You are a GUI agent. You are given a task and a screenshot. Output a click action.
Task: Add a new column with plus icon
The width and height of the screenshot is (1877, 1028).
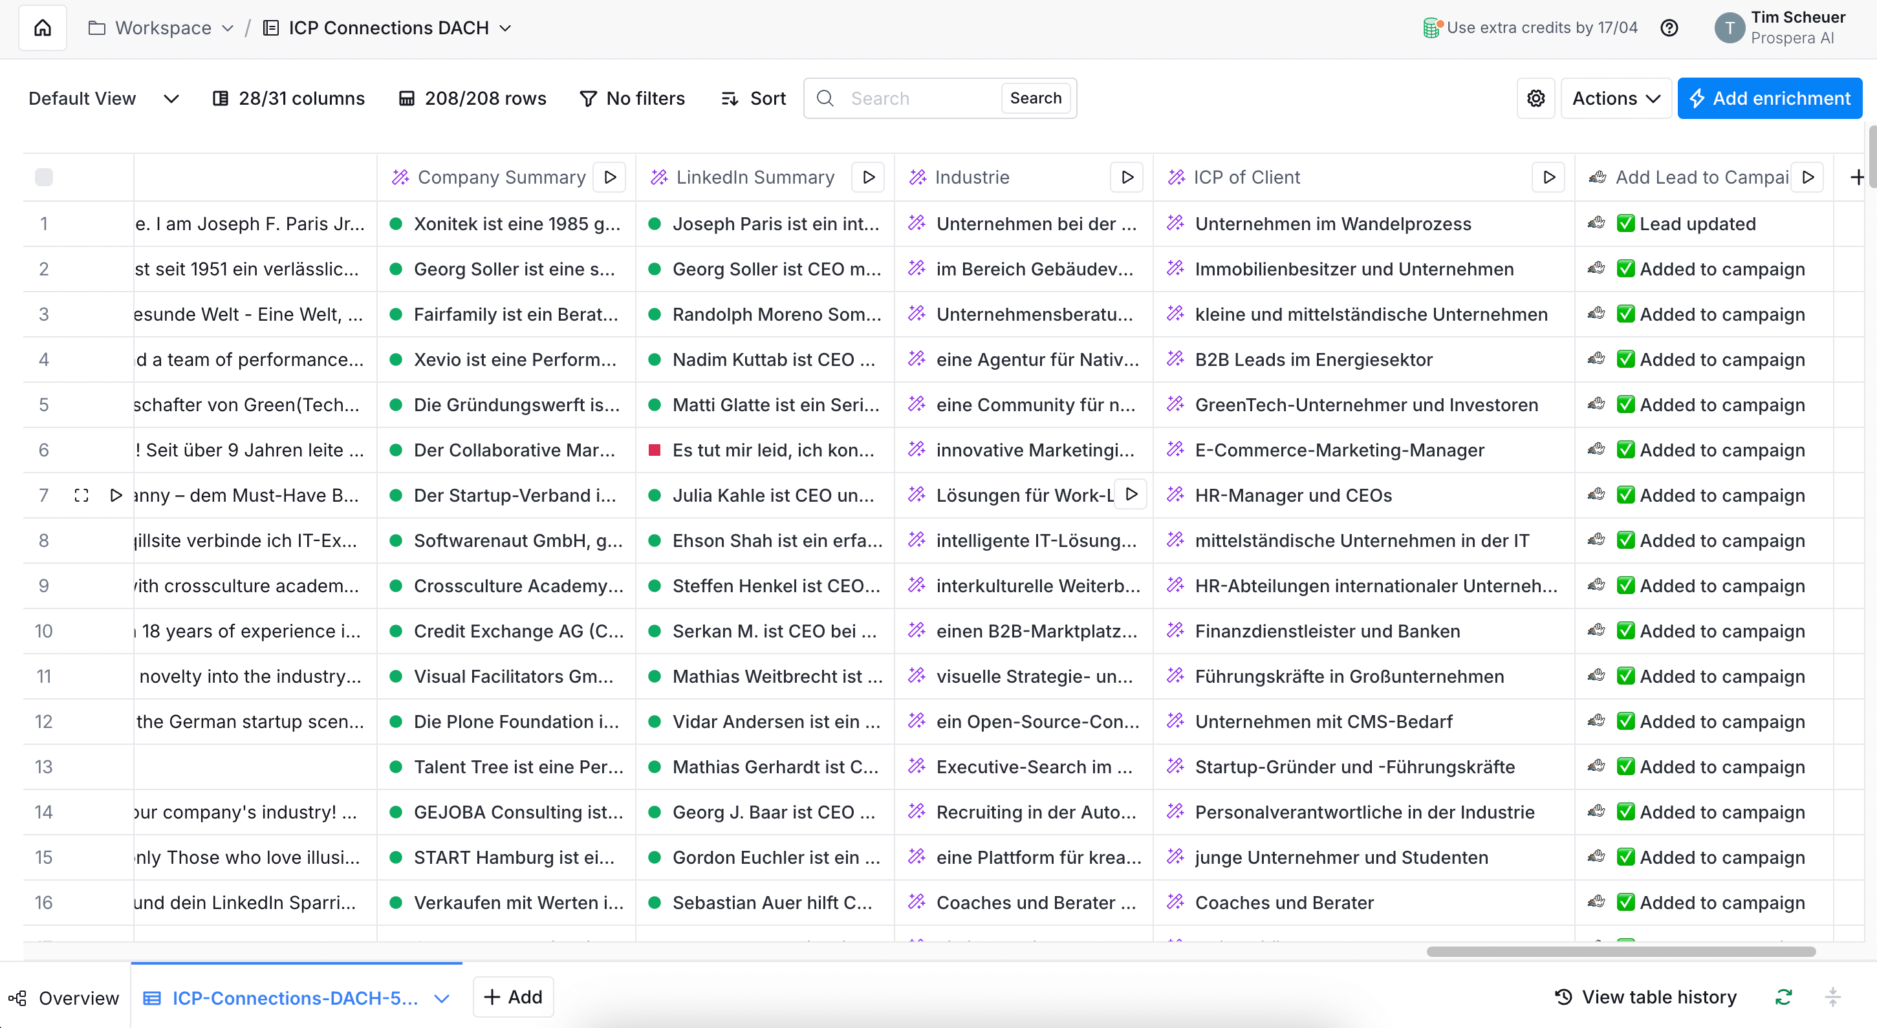(x=1858, y=177)
